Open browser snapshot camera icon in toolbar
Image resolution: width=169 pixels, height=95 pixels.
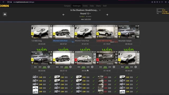(155, 2)
